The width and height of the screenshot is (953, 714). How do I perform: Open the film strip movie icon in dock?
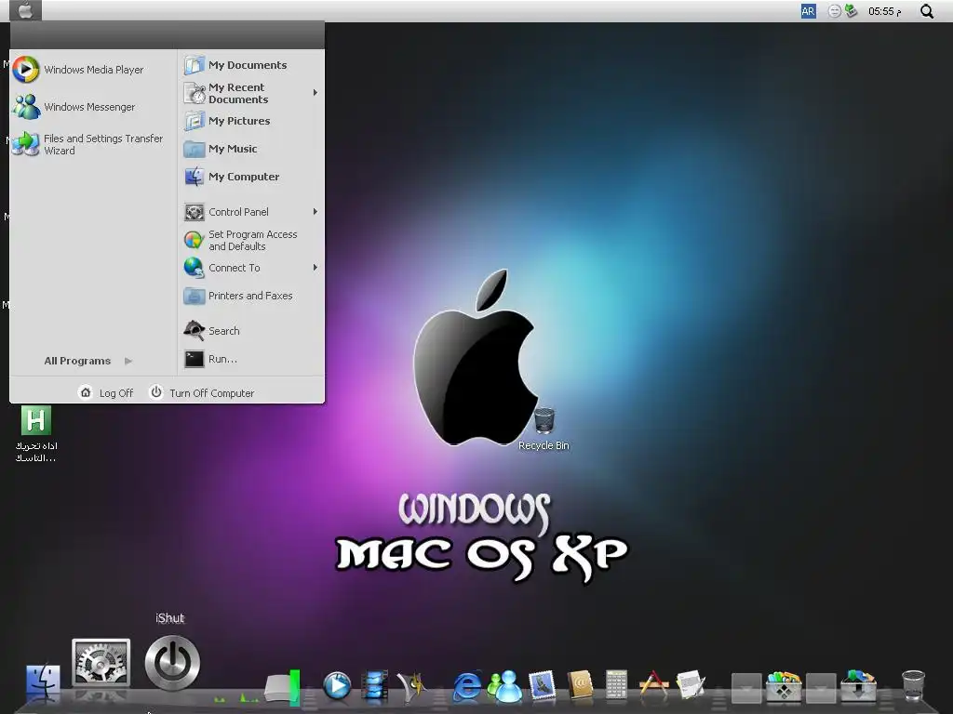pos(374,686)
